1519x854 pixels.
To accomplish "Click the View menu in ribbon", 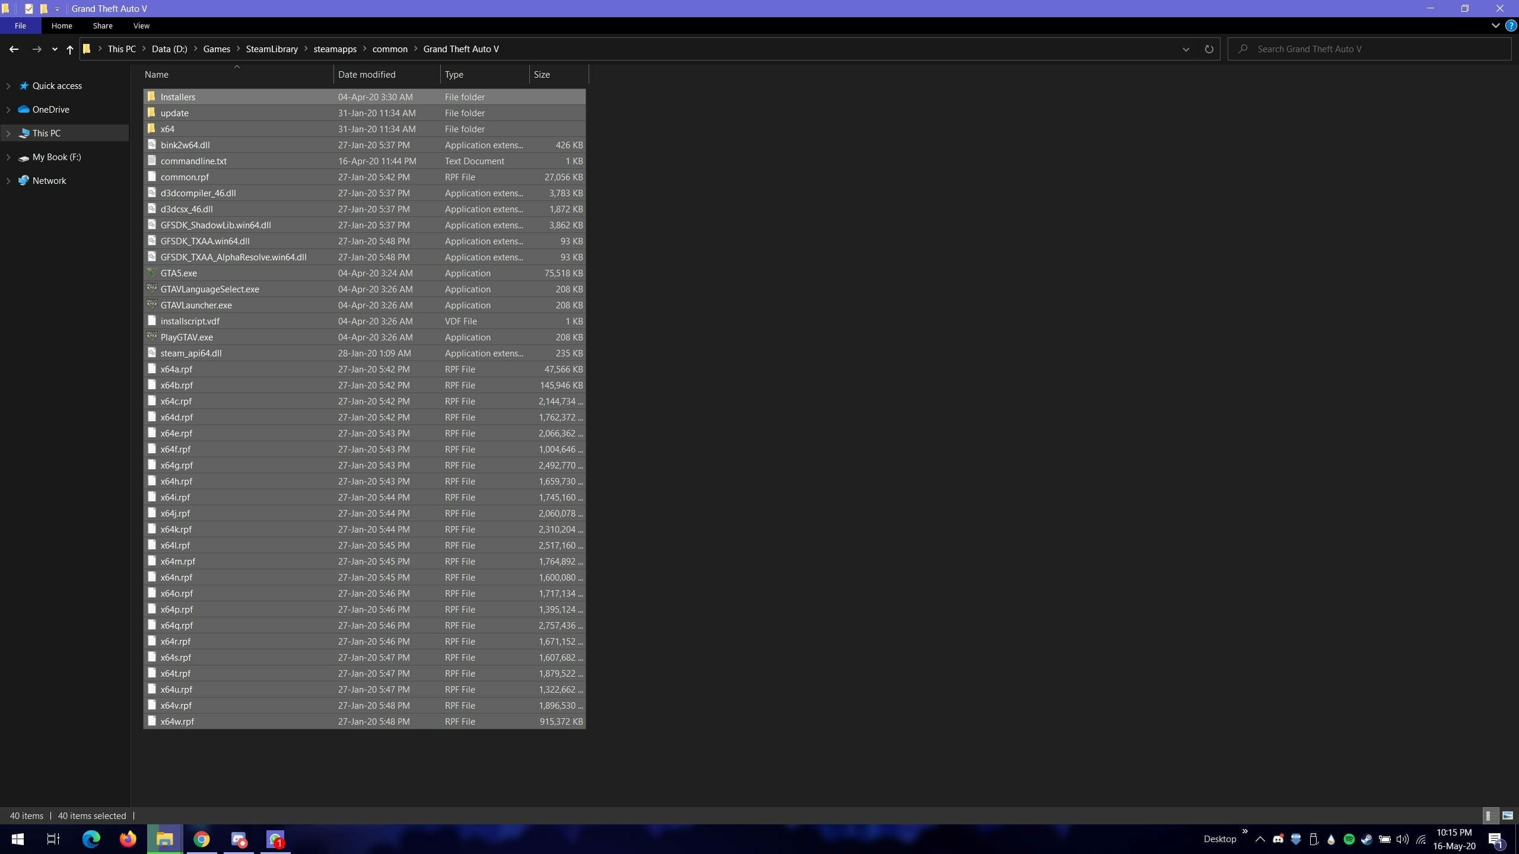I will pos(141,25).
